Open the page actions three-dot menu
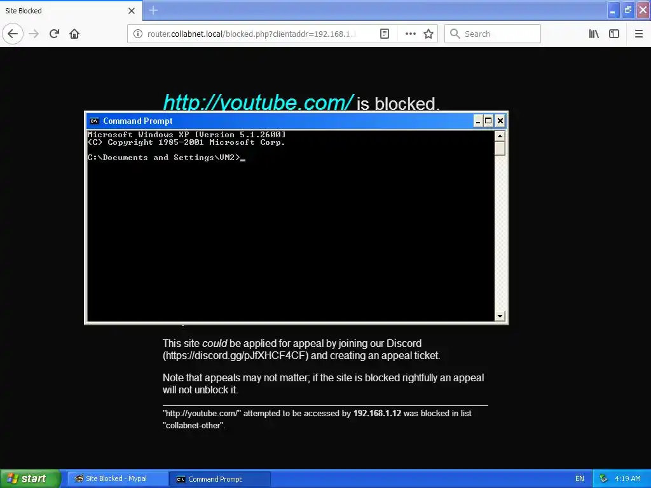651x488 pixels. pos(410,34)
